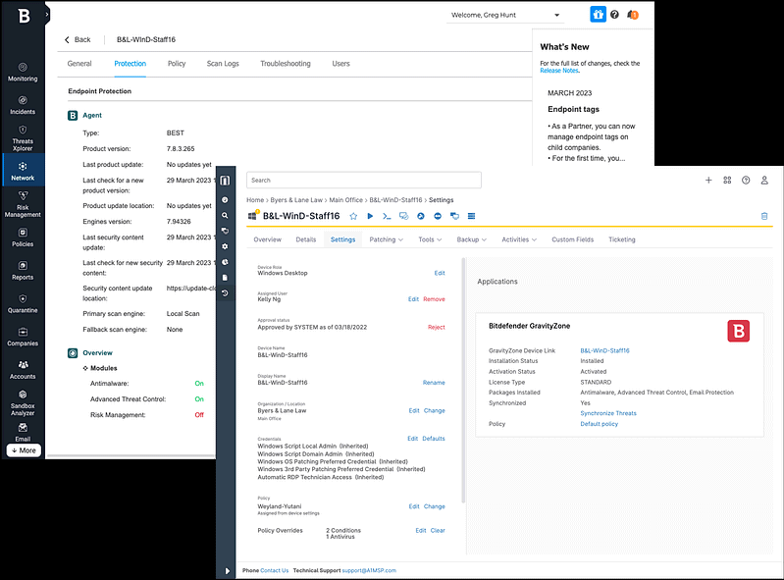This screenshot has width=784, height=580.
Task: Expand the Backup tab menu
Action: pos(472,239)
